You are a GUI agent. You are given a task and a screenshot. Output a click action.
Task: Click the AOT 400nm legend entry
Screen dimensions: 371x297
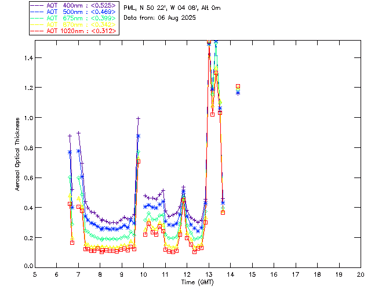point(74,5)
